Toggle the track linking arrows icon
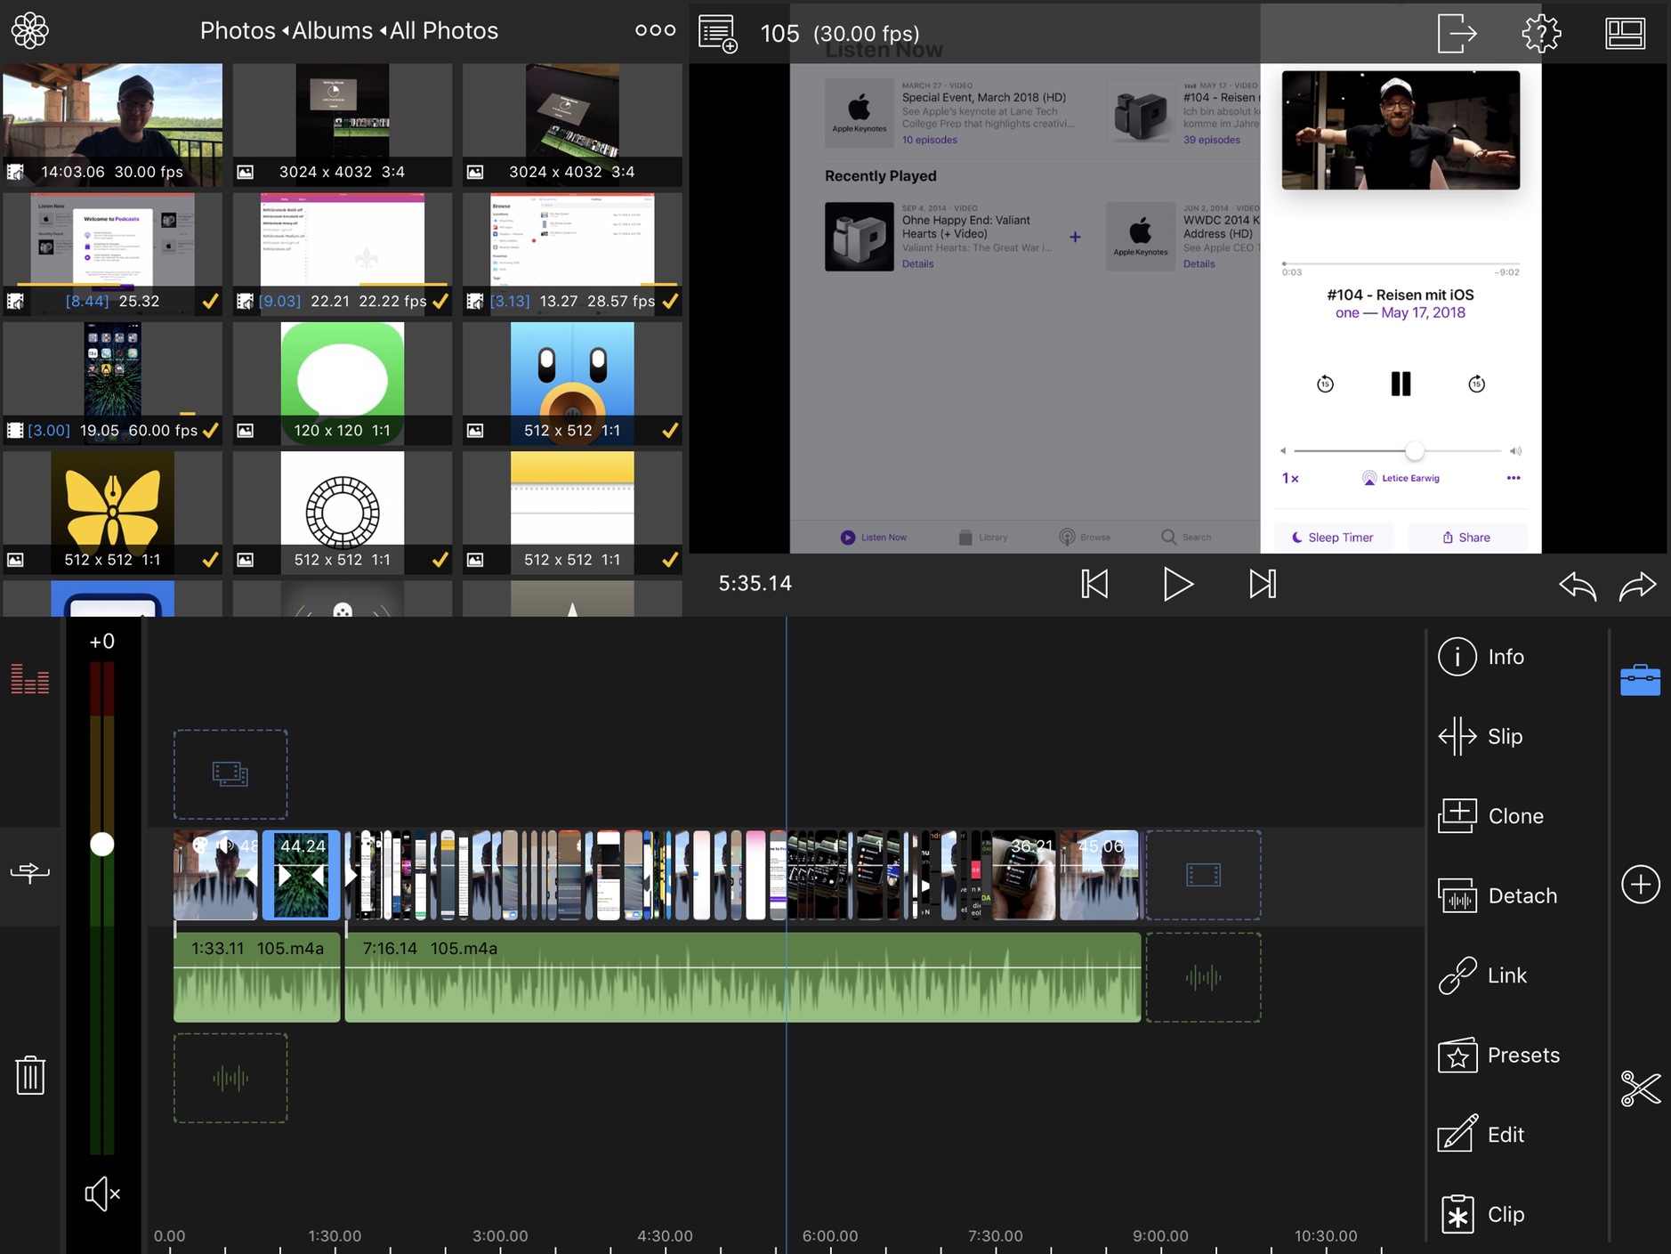 [x=29, y=872]
